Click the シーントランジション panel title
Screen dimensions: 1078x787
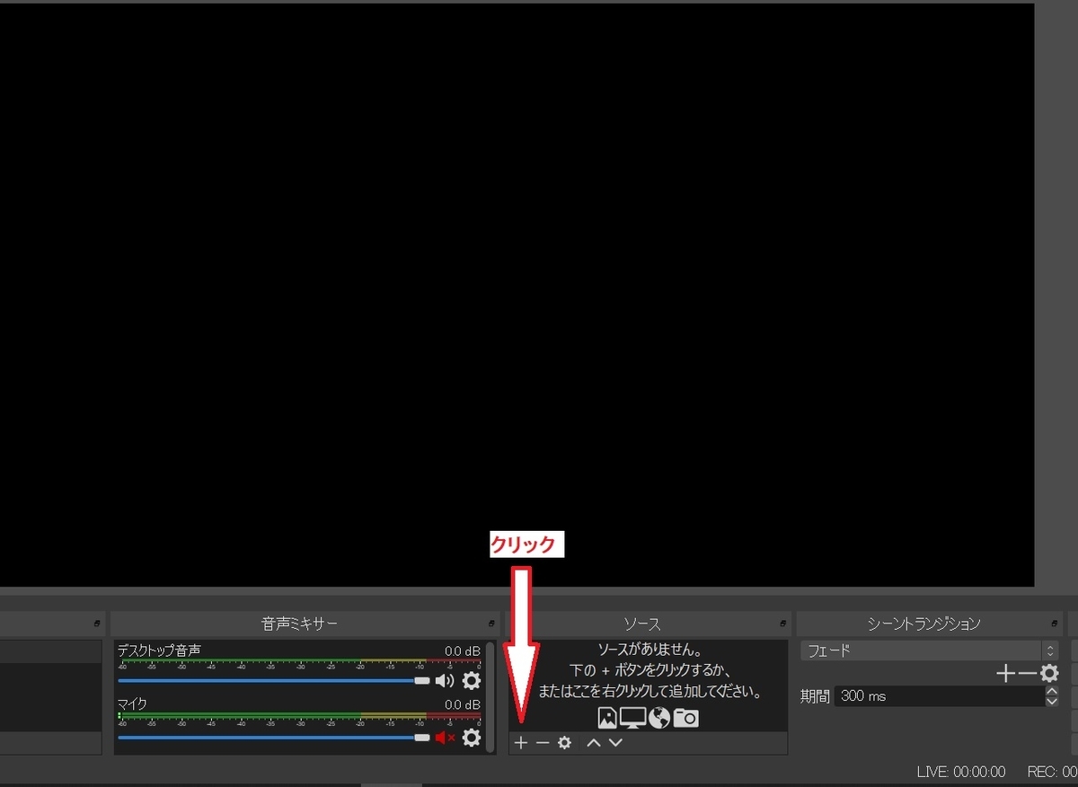924,623
